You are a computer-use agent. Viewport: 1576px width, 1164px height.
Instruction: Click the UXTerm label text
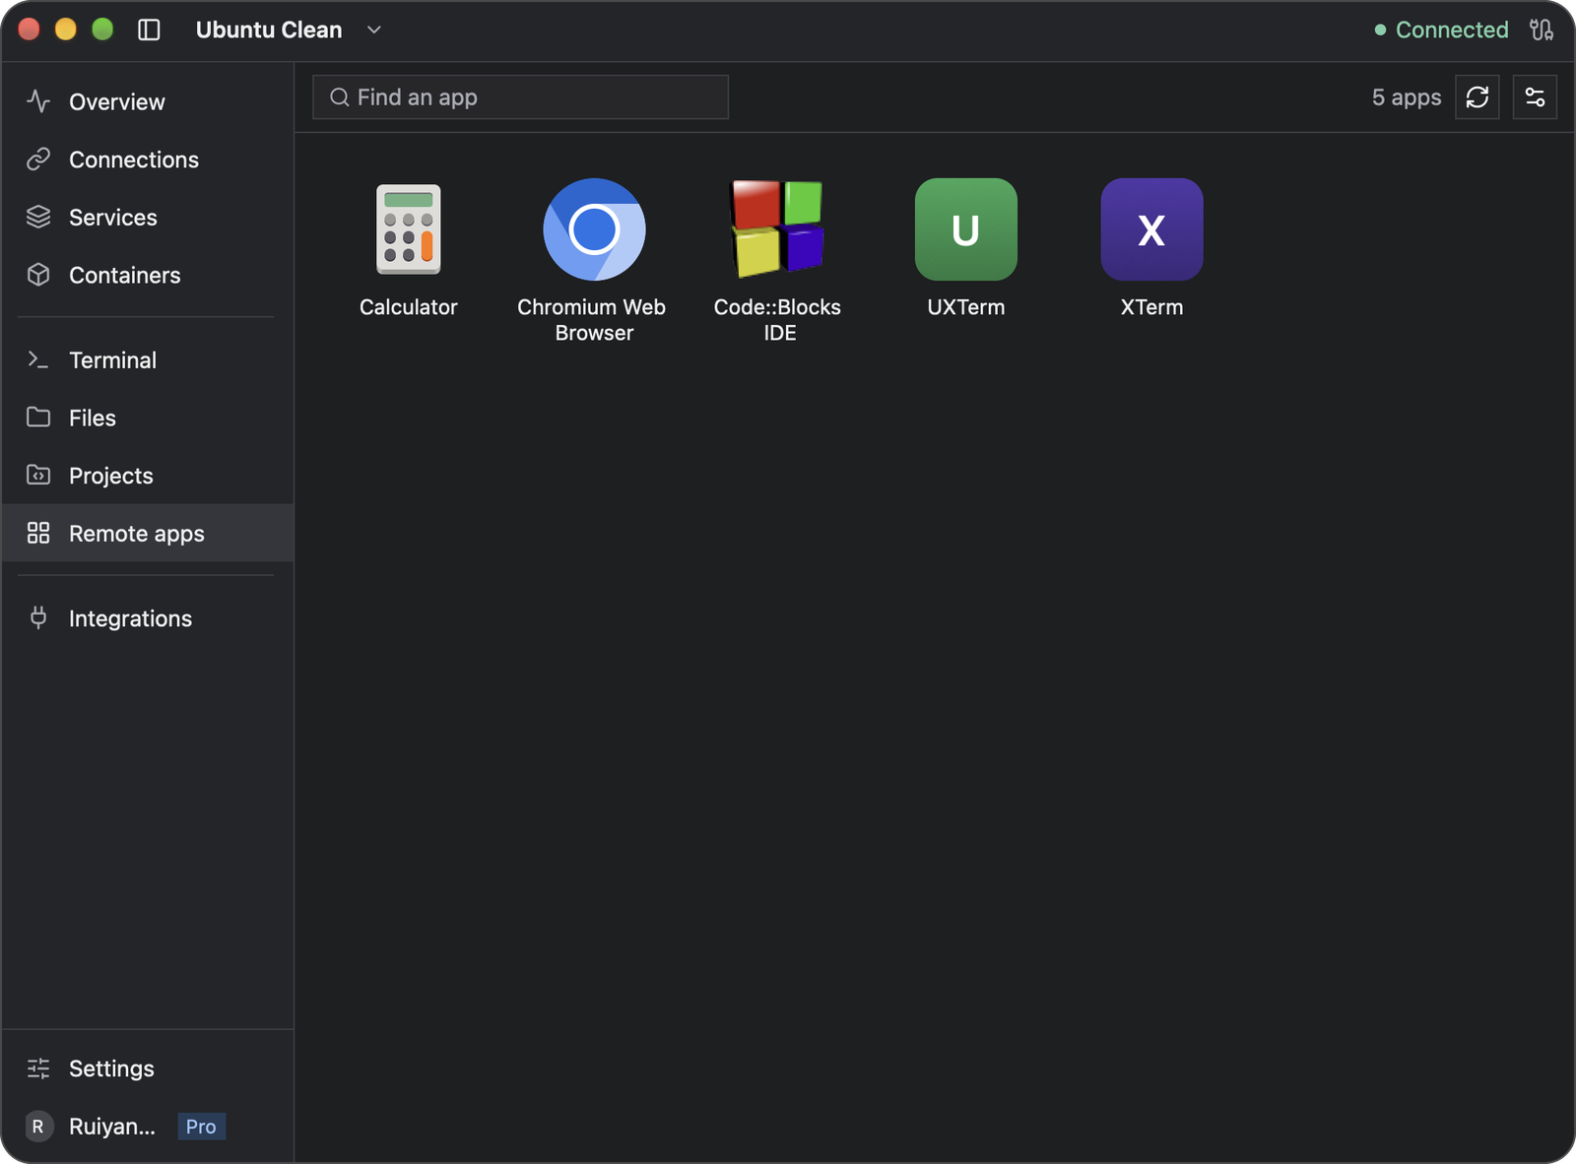coord(965,307)
